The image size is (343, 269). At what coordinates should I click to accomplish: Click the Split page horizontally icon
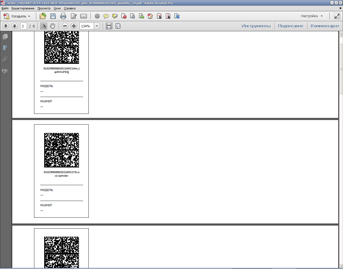click(159, 16)
